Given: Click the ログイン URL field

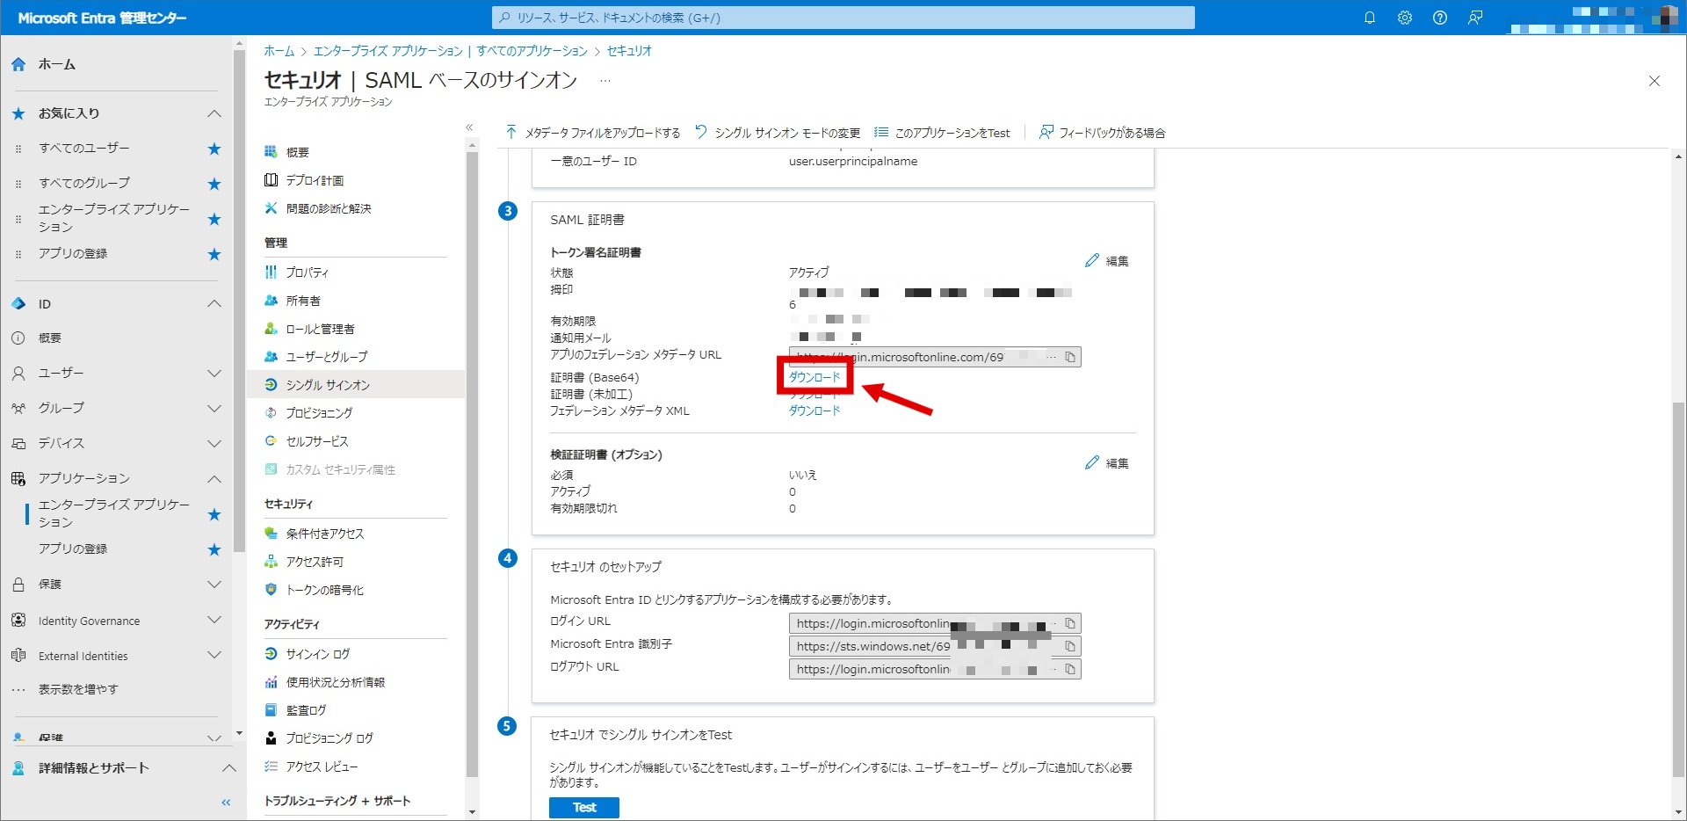Looking at the screenshot, I should pyautogui.click(x=935, y=623).
